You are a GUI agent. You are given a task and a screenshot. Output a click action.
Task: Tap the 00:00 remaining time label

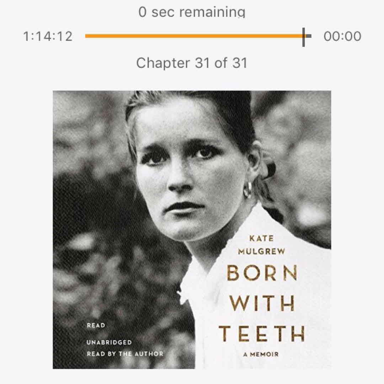coord(342,36)
